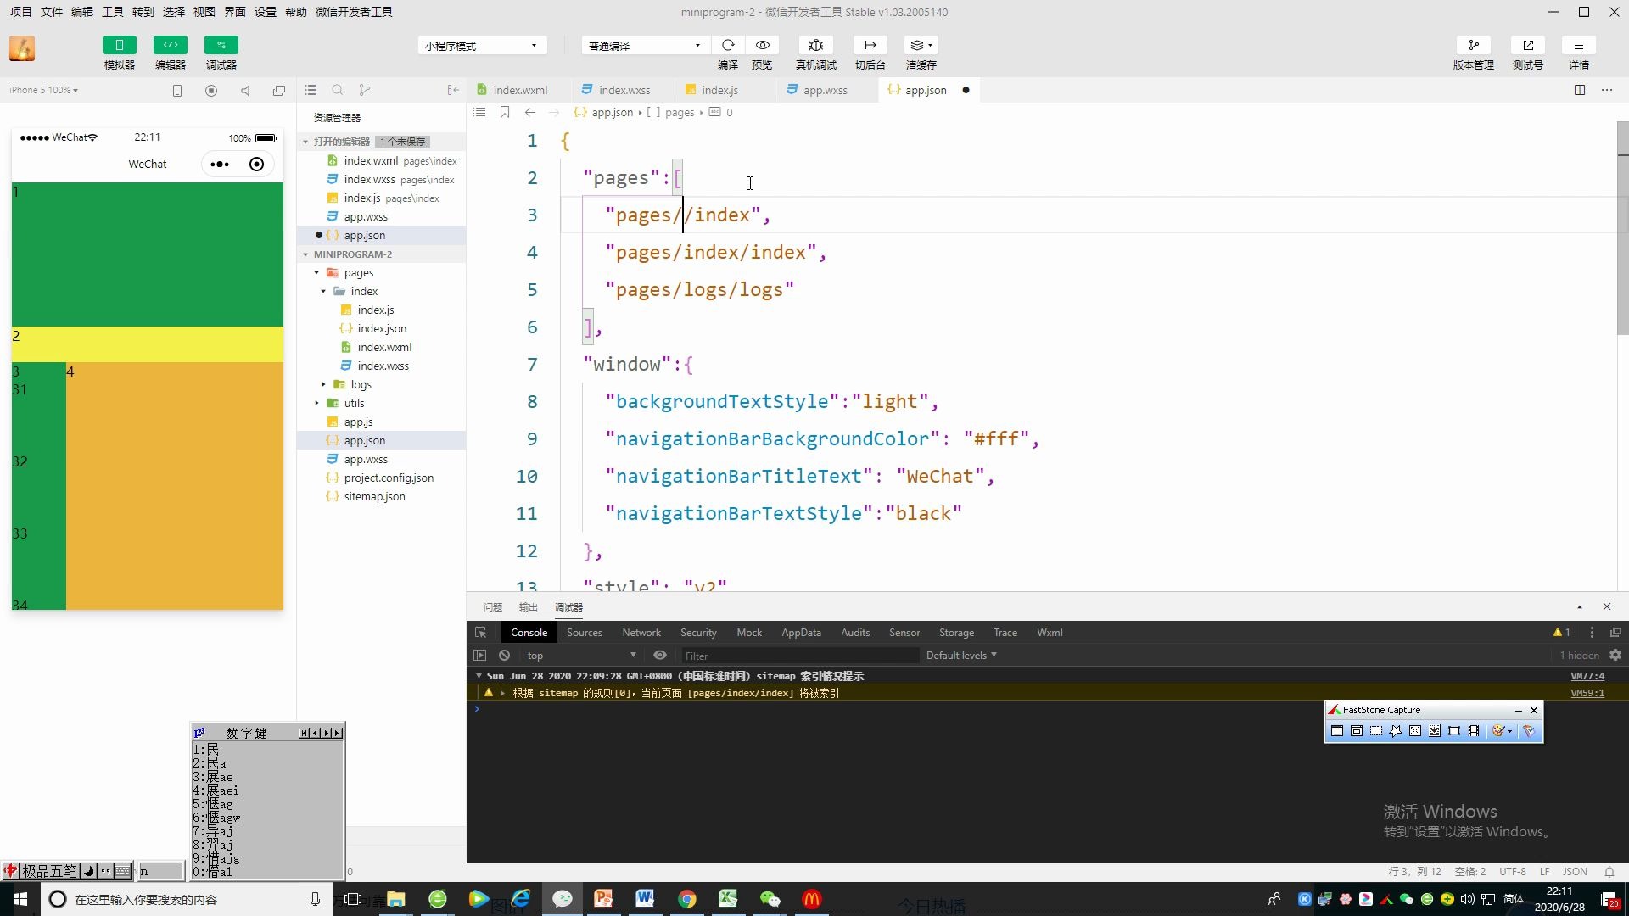Open the mini program mode dropdown
The height and width of the screenshot is (916, 1629).
tap(481, 46)
